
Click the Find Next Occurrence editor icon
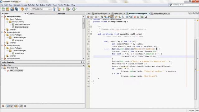point(109,17)
